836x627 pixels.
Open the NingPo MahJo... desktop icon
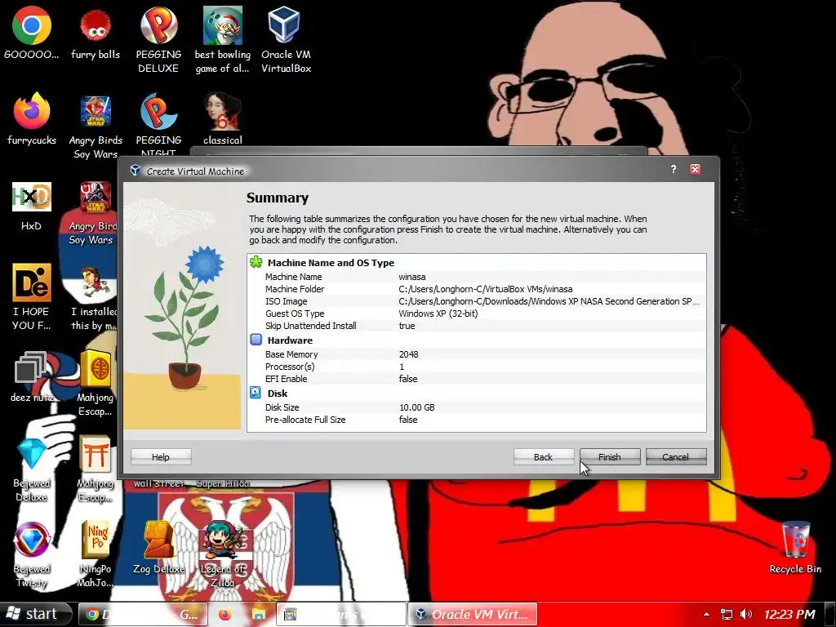pyautogui.click(x=96, y=555)
